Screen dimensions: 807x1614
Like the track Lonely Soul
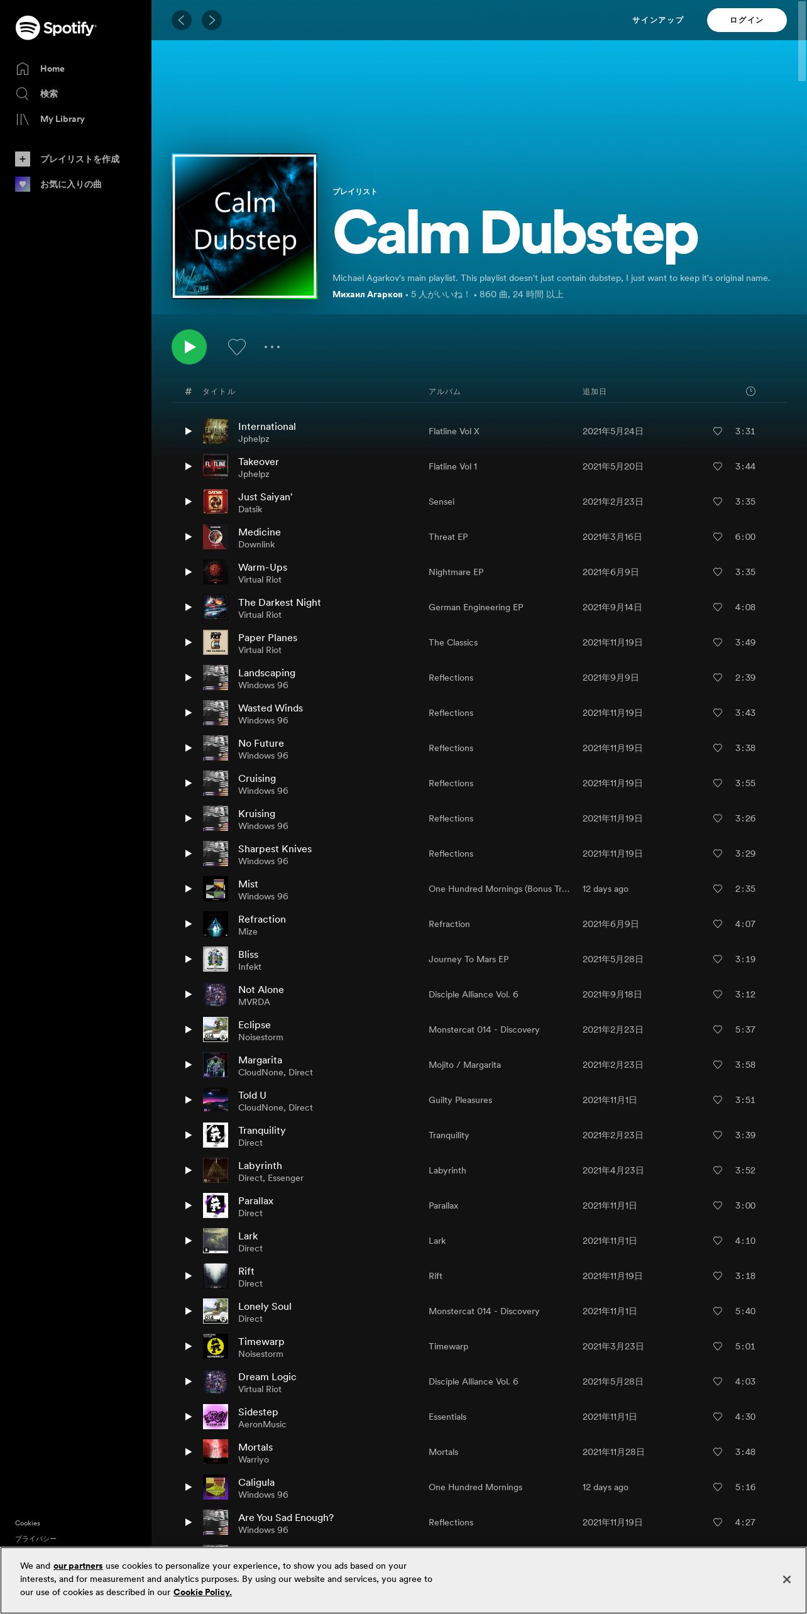[718, 1311]
